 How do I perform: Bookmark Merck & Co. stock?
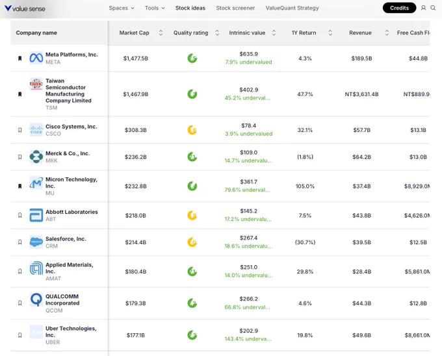19,157
